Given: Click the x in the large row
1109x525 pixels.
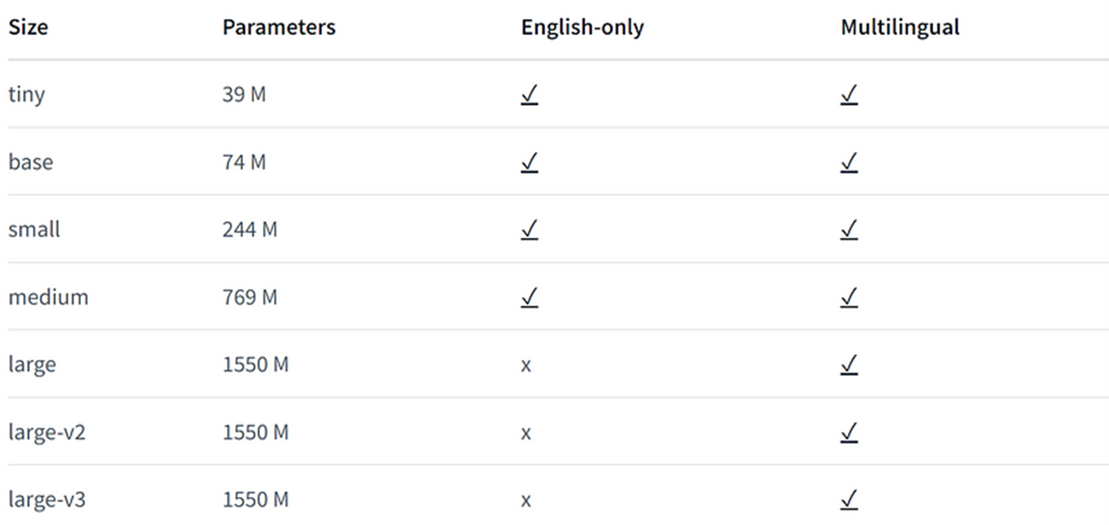Looking at the screenshot, I should coord(526,365).
